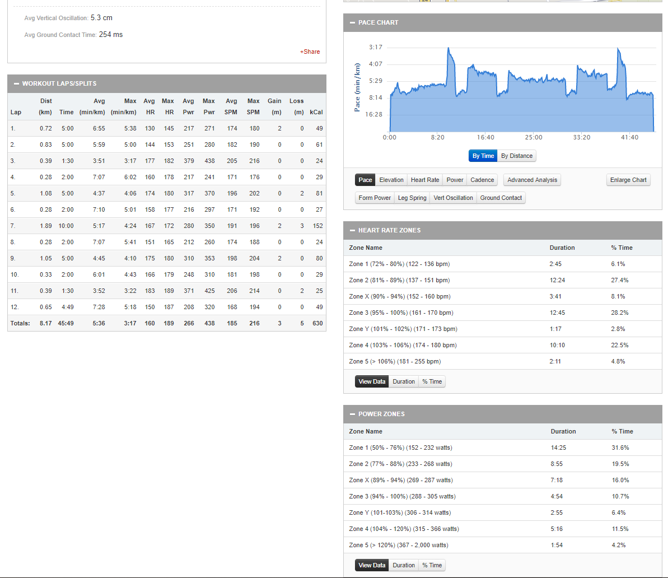The width and height of the screenshot is (668, 578).
Task: Select the By Time chart toggle
Action: [483, 156]
